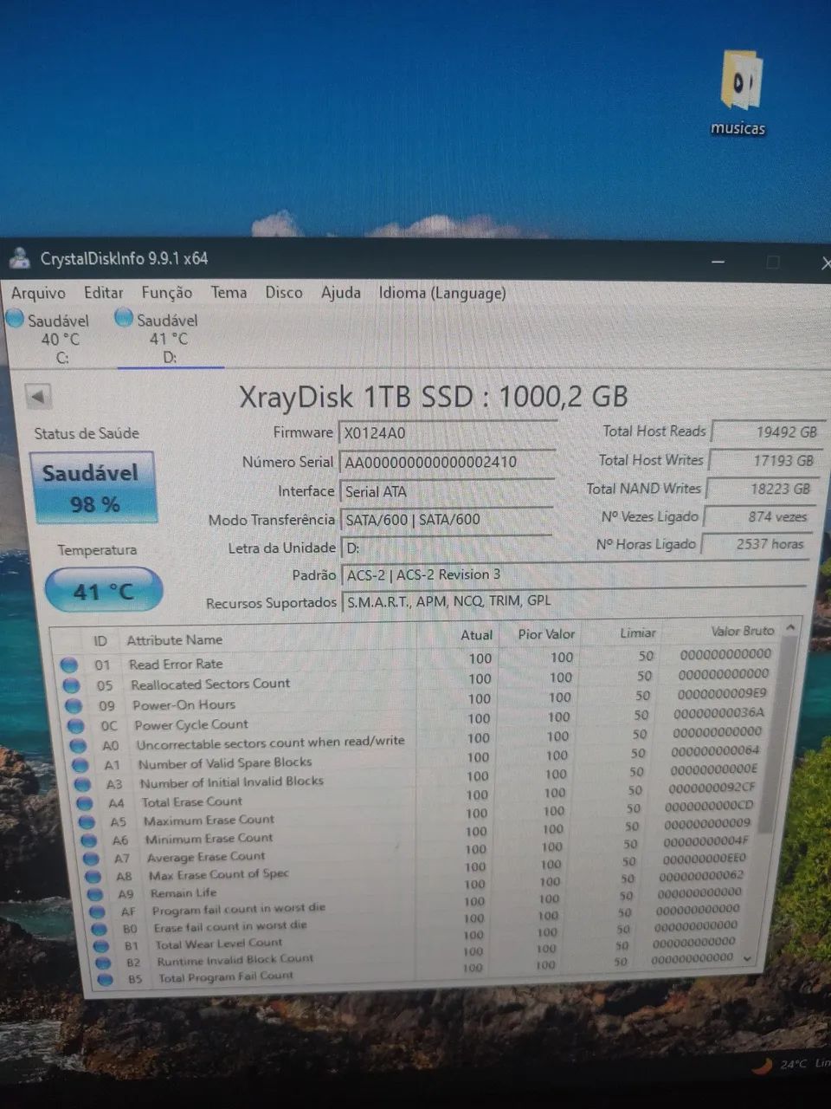Click the Pior Valor column header
The image size is (831, 1109).
pos(546,634)
